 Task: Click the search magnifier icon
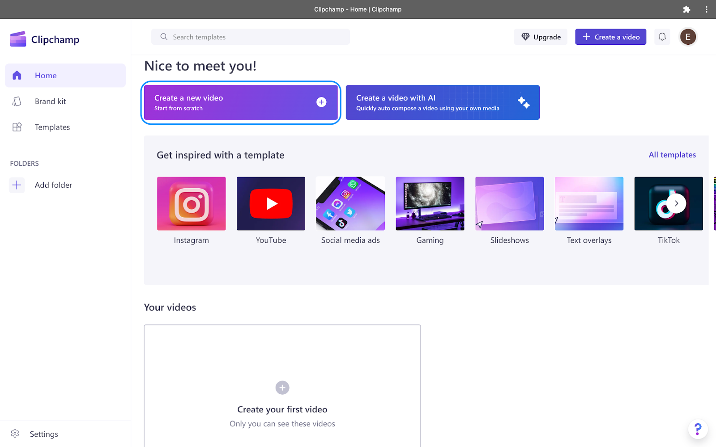164,37
